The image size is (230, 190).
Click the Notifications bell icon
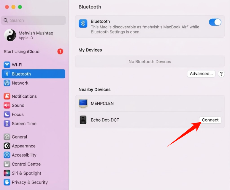pos(7,96)
